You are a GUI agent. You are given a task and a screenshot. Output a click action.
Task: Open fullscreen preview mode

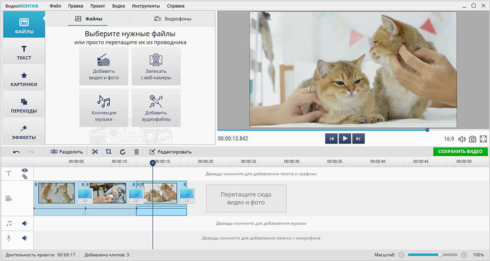483,139
